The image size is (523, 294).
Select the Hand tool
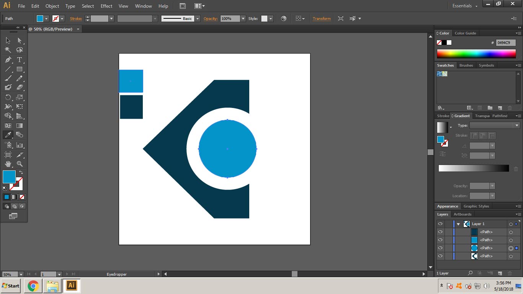(x=8, y=164)
